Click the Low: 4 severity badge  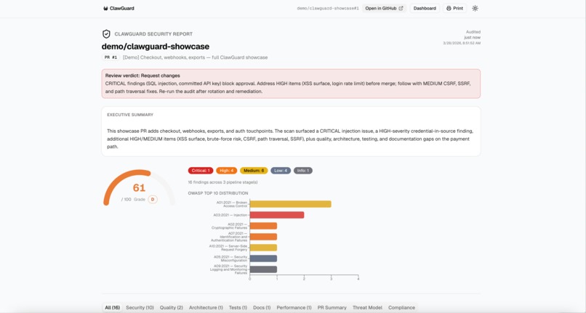click(x=281, y=171)
